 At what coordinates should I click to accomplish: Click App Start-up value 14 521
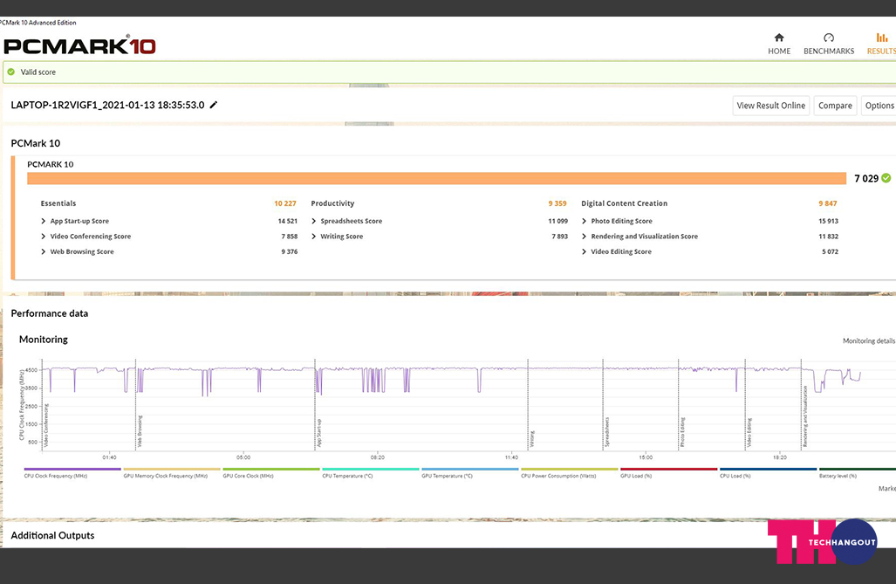coord(287,221)
